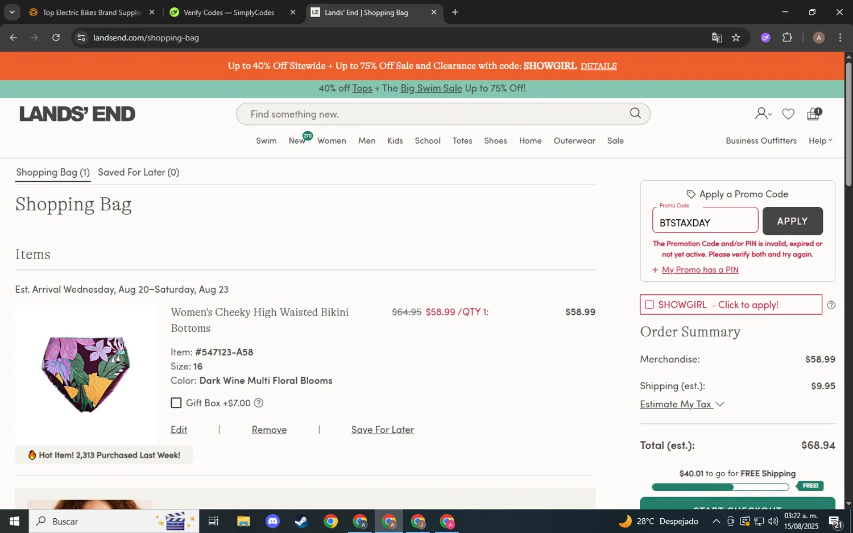Focus the Promo Code input field
This screenshot has height=533, width=853.
(x=705, y=220)
